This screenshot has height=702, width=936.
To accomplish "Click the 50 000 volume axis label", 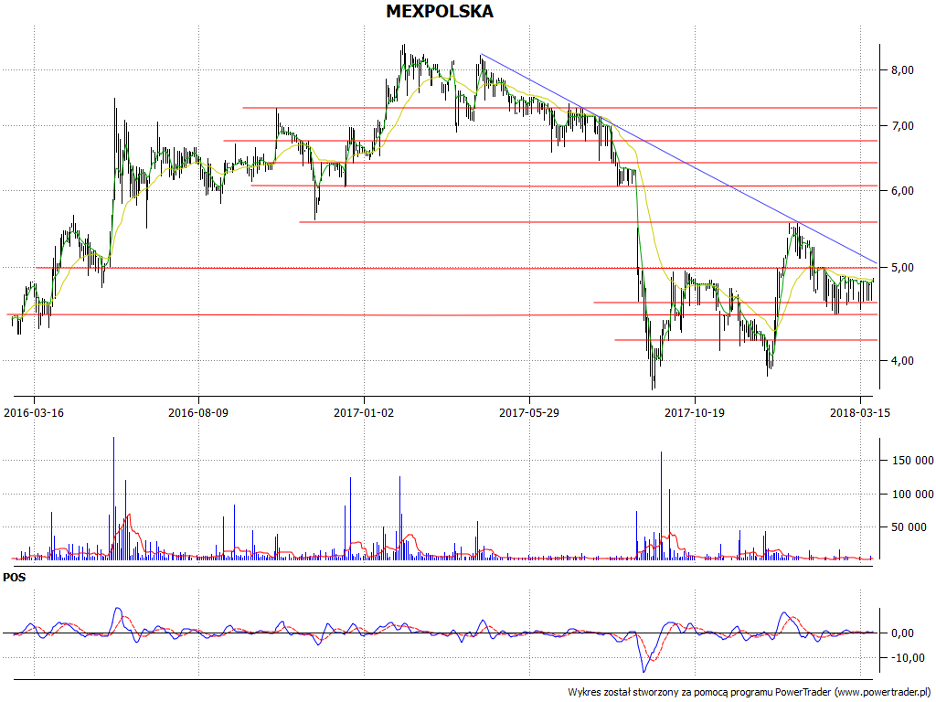I will tap(909, 527).
